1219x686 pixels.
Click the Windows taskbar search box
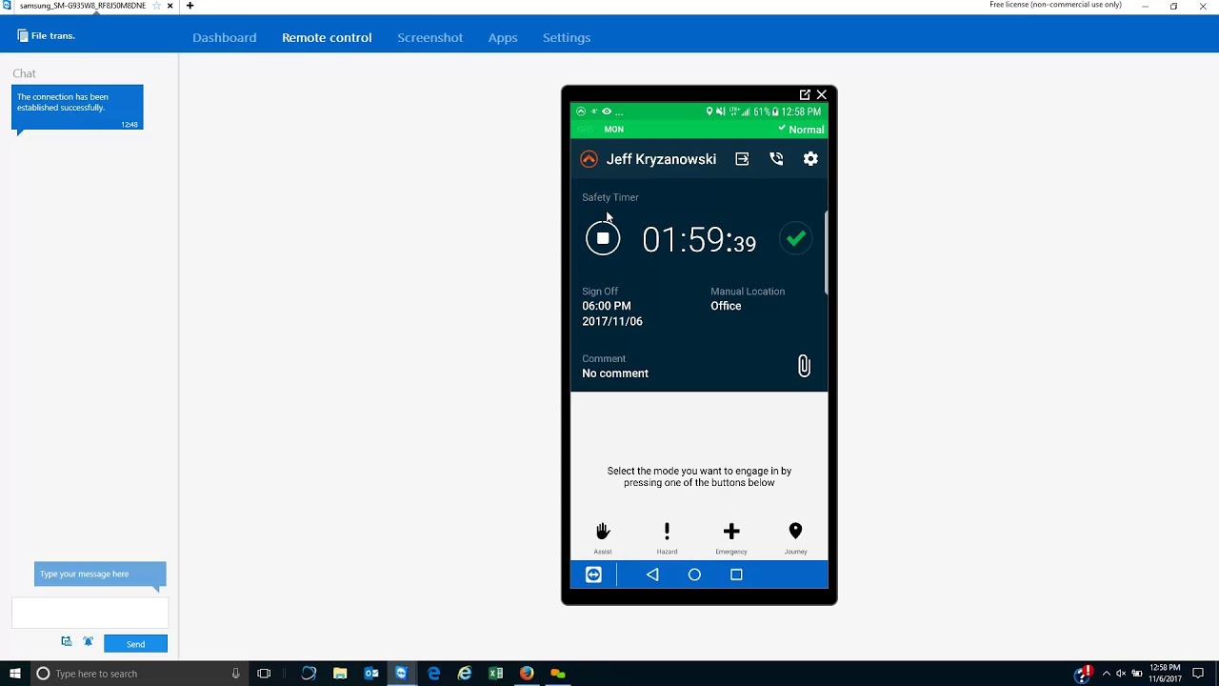[139, 674]
